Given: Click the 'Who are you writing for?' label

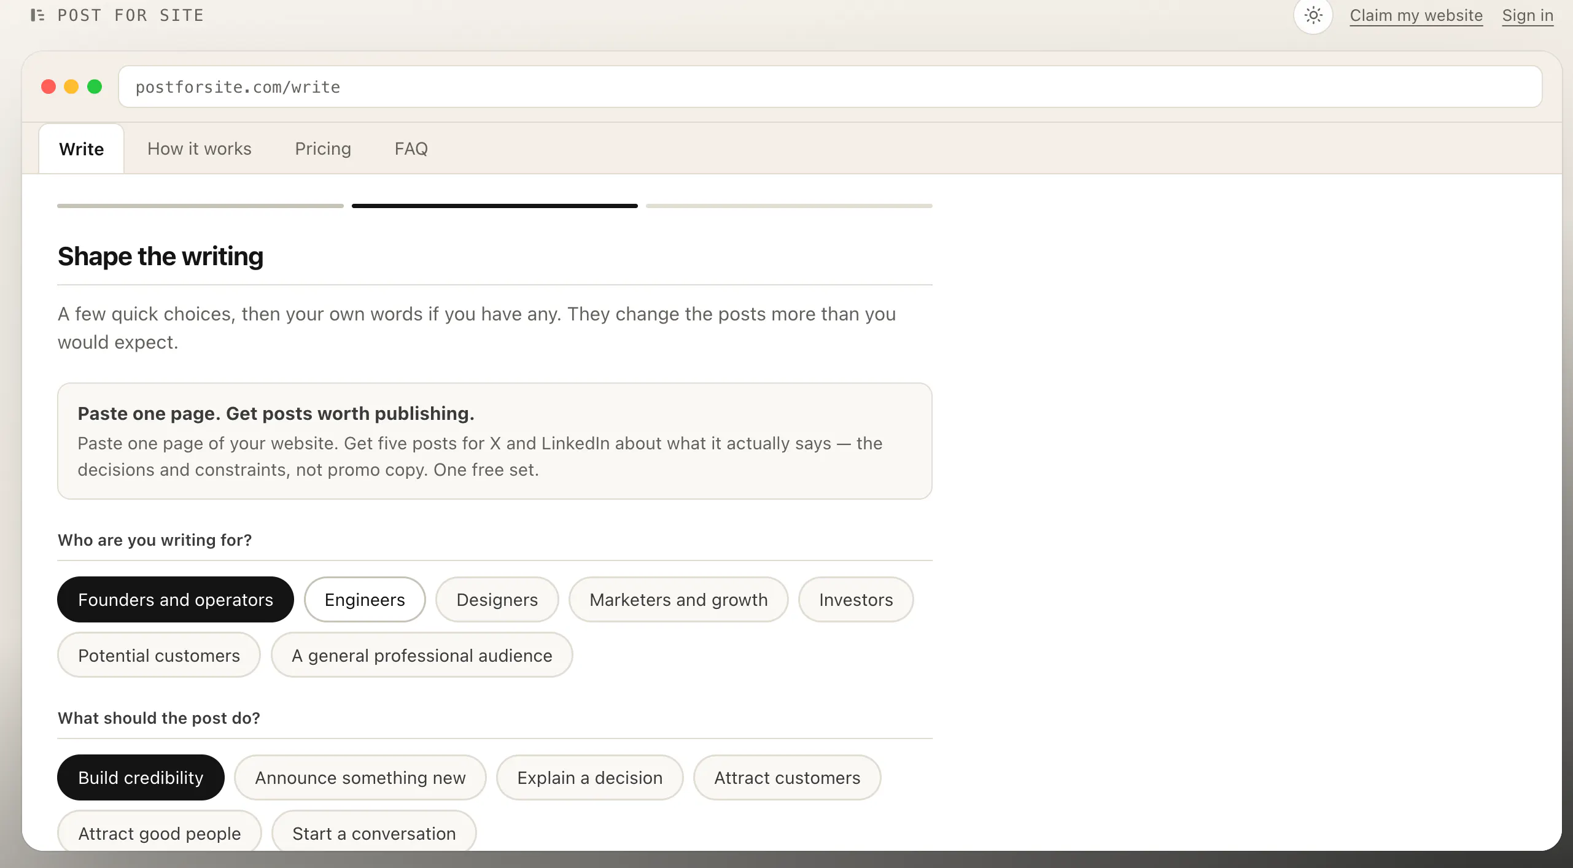Looking at the screenshot, I should tap(155, 540).
